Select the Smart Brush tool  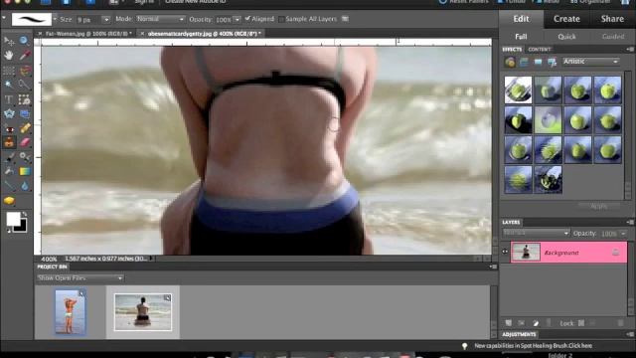[x=24, y=157]
